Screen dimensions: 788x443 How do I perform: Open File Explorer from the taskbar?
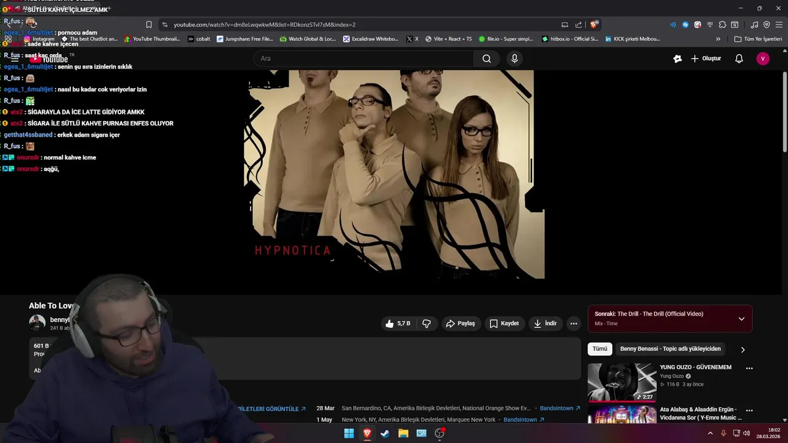[x=403, y=433]
